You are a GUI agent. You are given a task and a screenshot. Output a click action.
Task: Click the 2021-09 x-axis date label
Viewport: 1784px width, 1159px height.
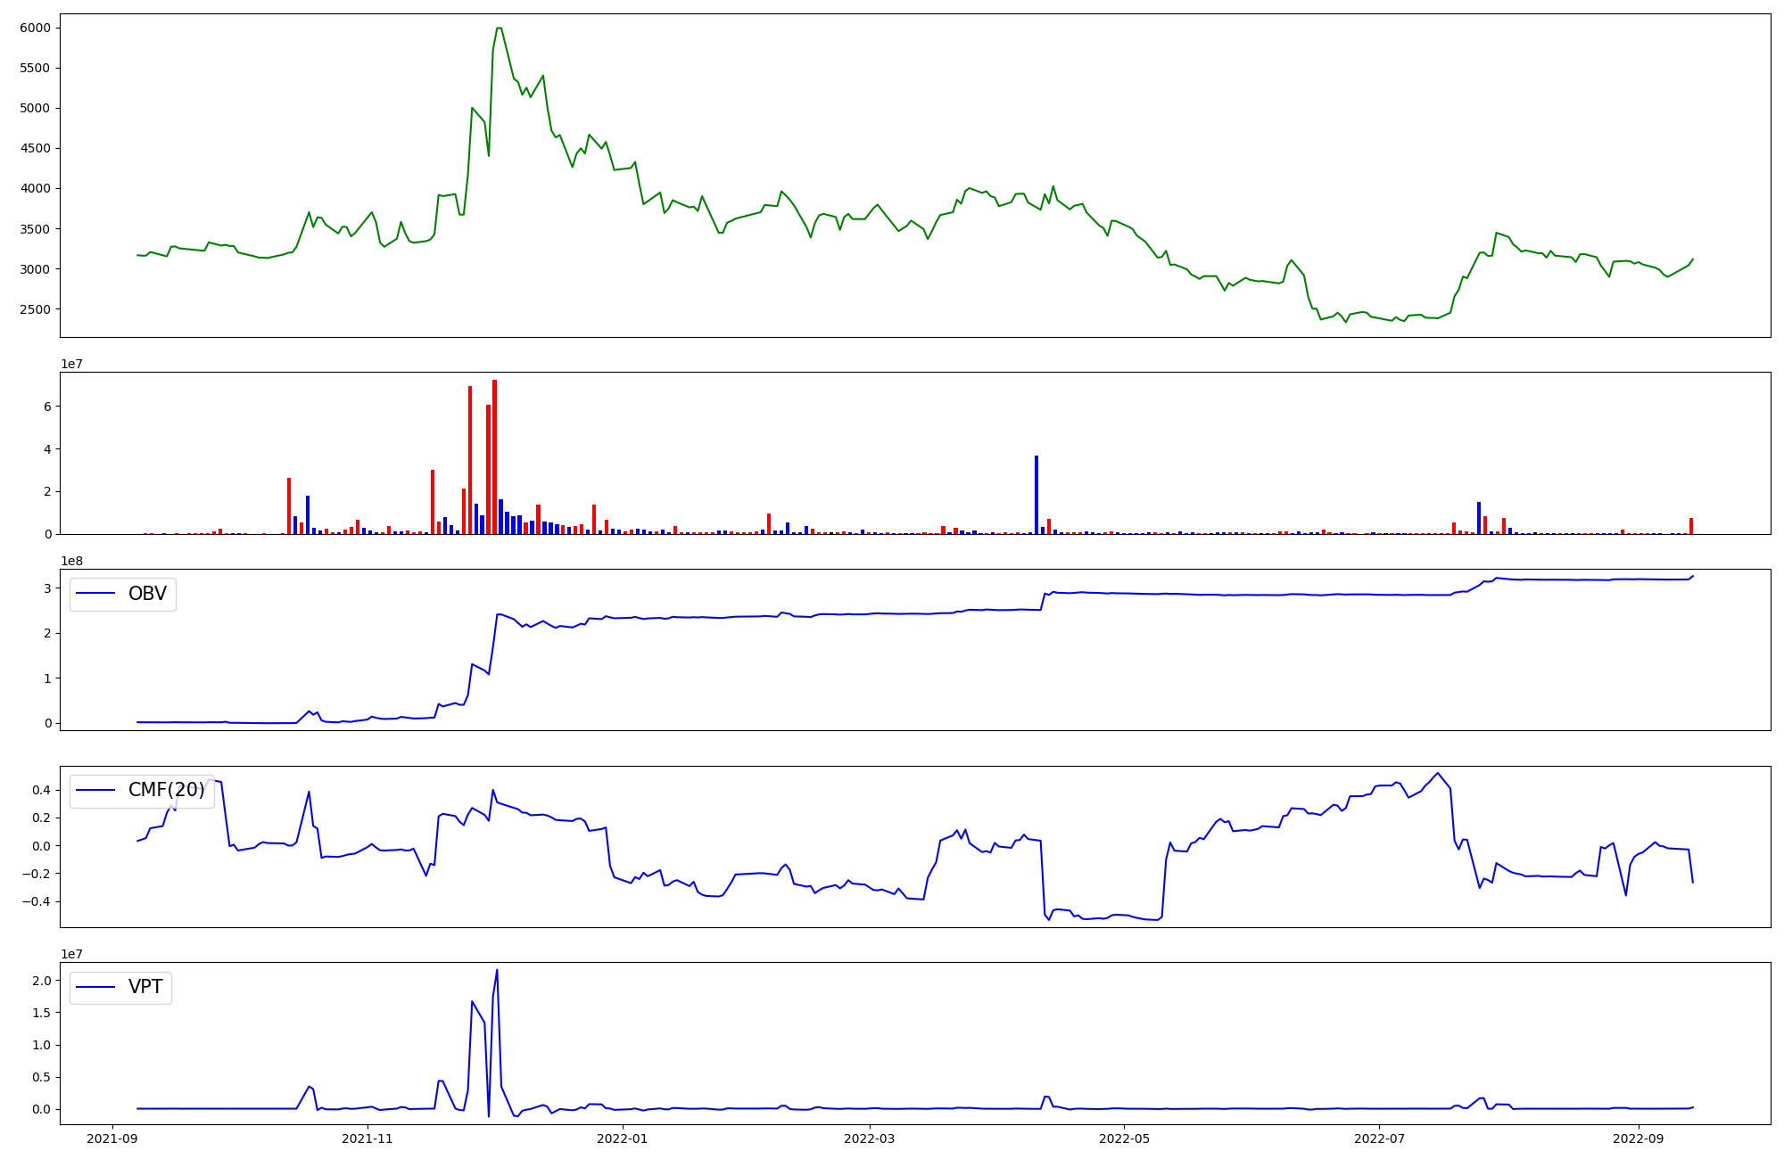(112, 1138)
